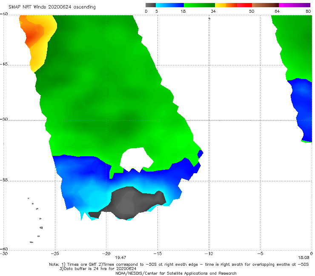Click the longitude label '-25'

point(55,253)
